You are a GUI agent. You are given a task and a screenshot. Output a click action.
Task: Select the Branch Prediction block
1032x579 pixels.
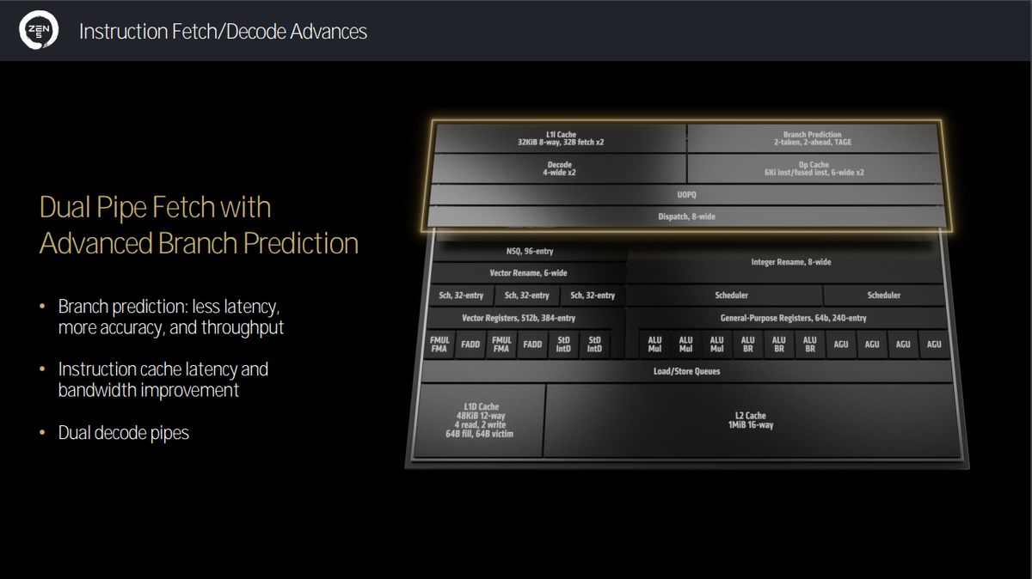click(x=813, y=135)
